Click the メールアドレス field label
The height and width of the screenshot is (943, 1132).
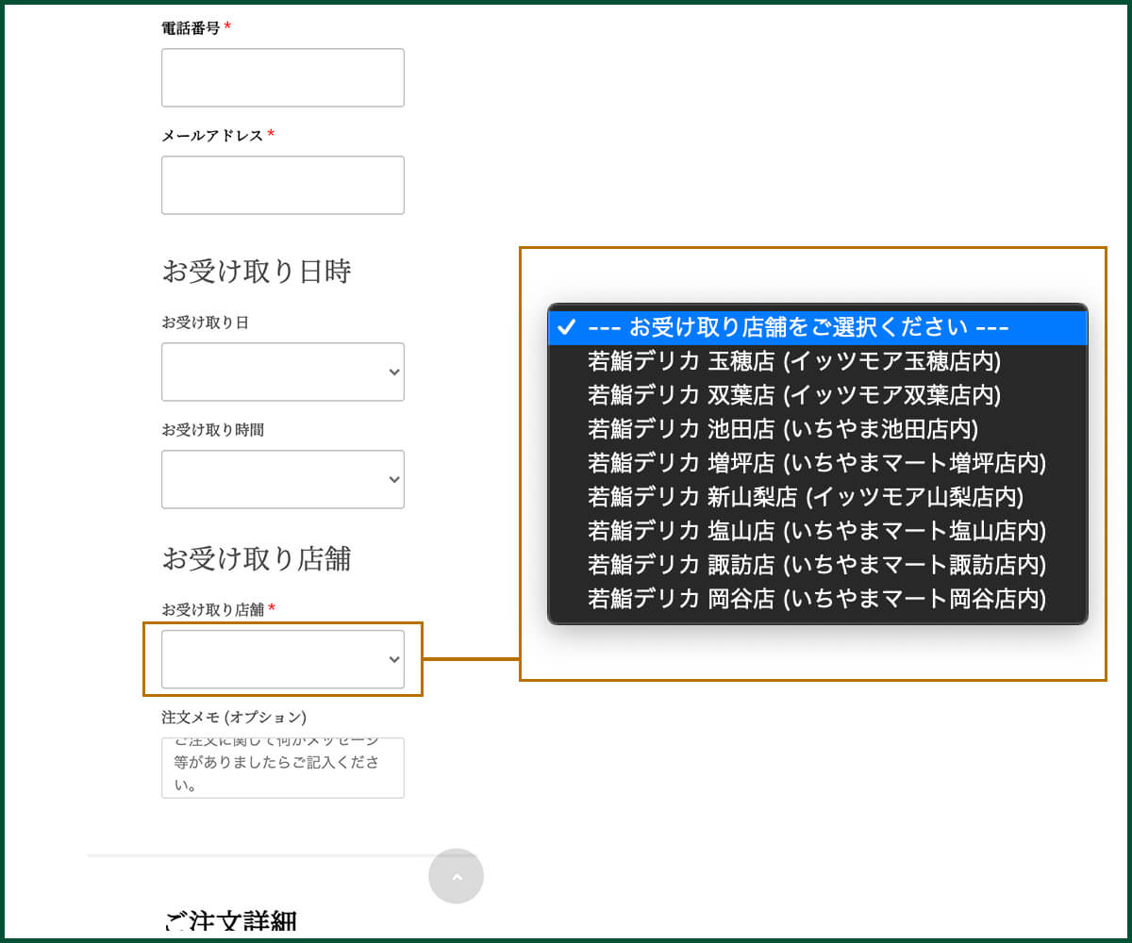(212, 136)
